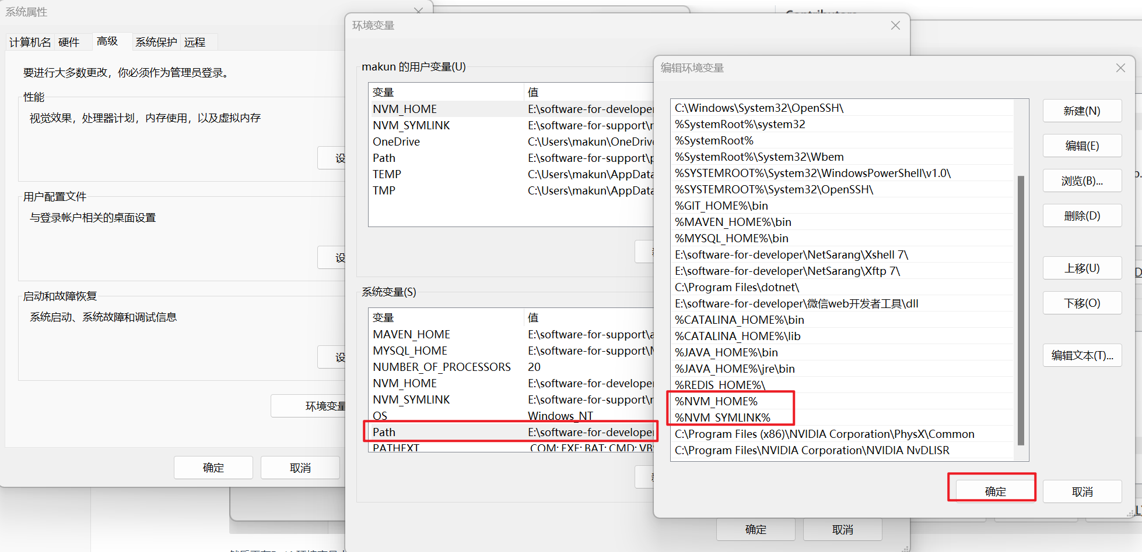Viewport: 1142px width, 552px height.
Task: Click 取消 in 系统属性 window
Action: tap(300, 468)
